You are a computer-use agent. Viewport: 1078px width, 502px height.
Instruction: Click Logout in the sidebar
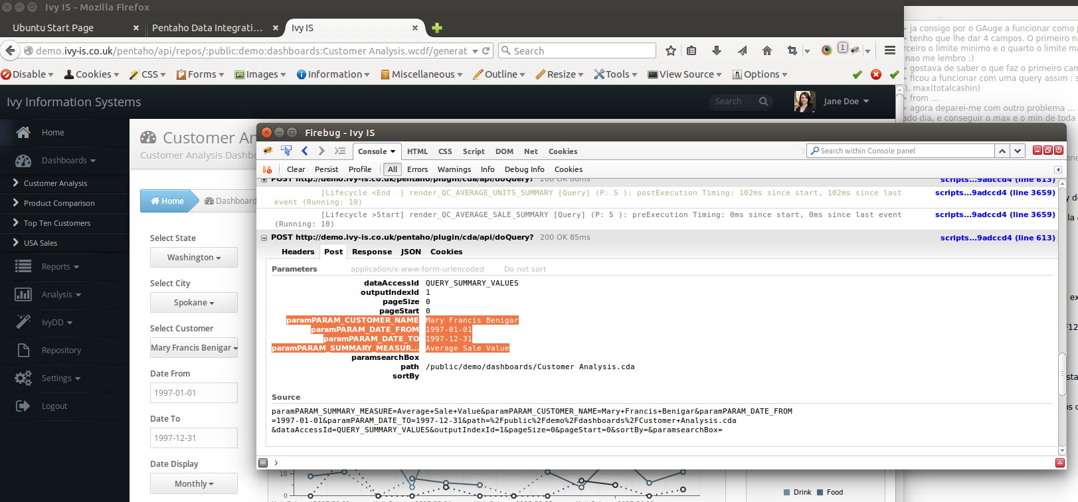pyautogui.click(x=54, y=406)
